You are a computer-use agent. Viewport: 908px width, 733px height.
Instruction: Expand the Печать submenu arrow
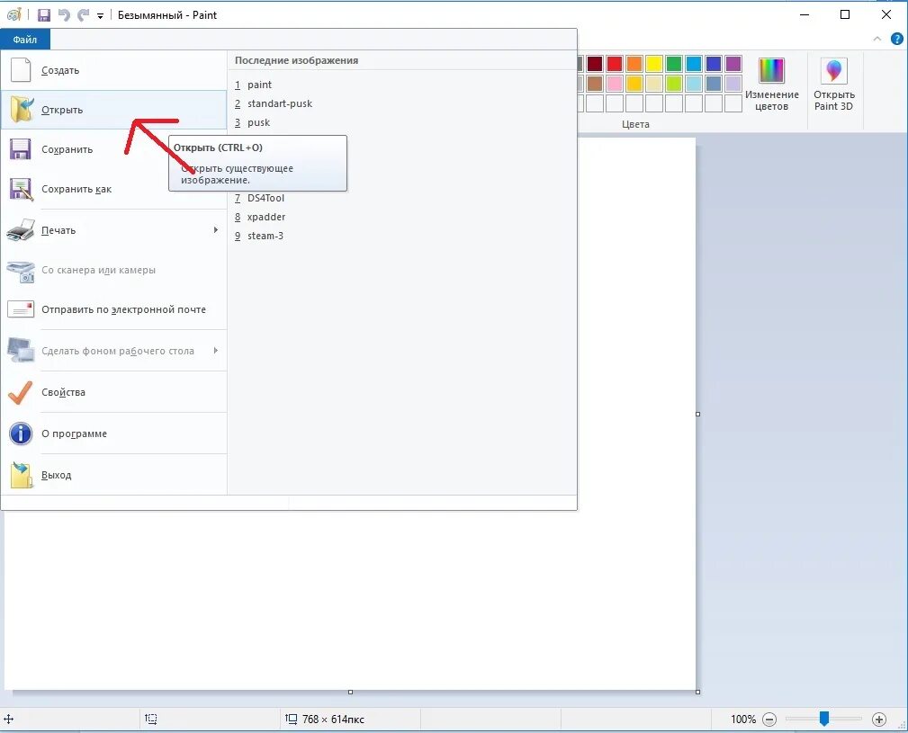216,230
